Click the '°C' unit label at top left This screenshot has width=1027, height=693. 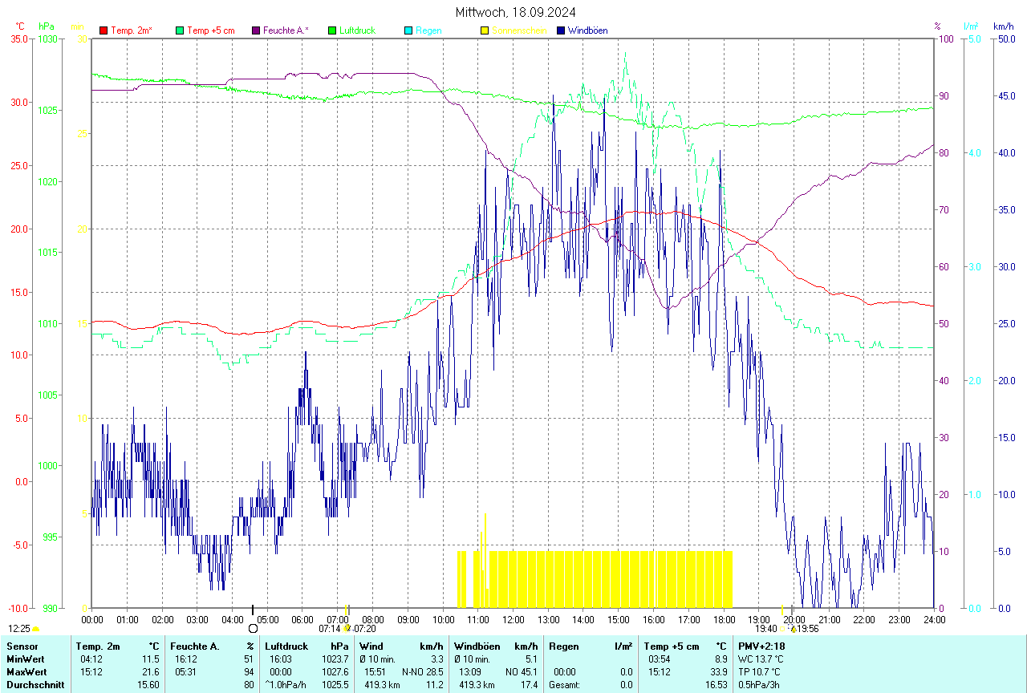tap(19, 26)
